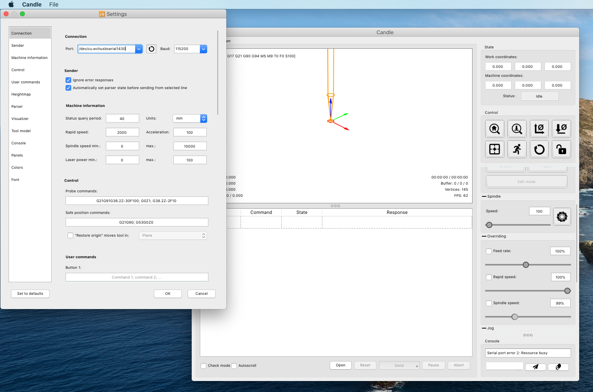This screenshot has height=392, width=593.
Task: Click the console send paper-plane icon
Action: [536, 367]
